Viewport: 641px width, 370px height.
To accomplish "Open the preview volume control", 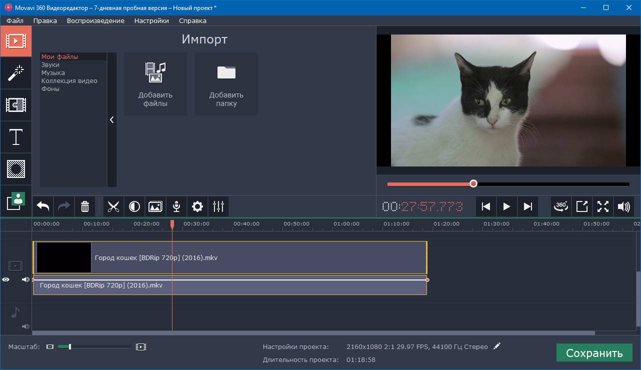I will [x=623, y=206].
